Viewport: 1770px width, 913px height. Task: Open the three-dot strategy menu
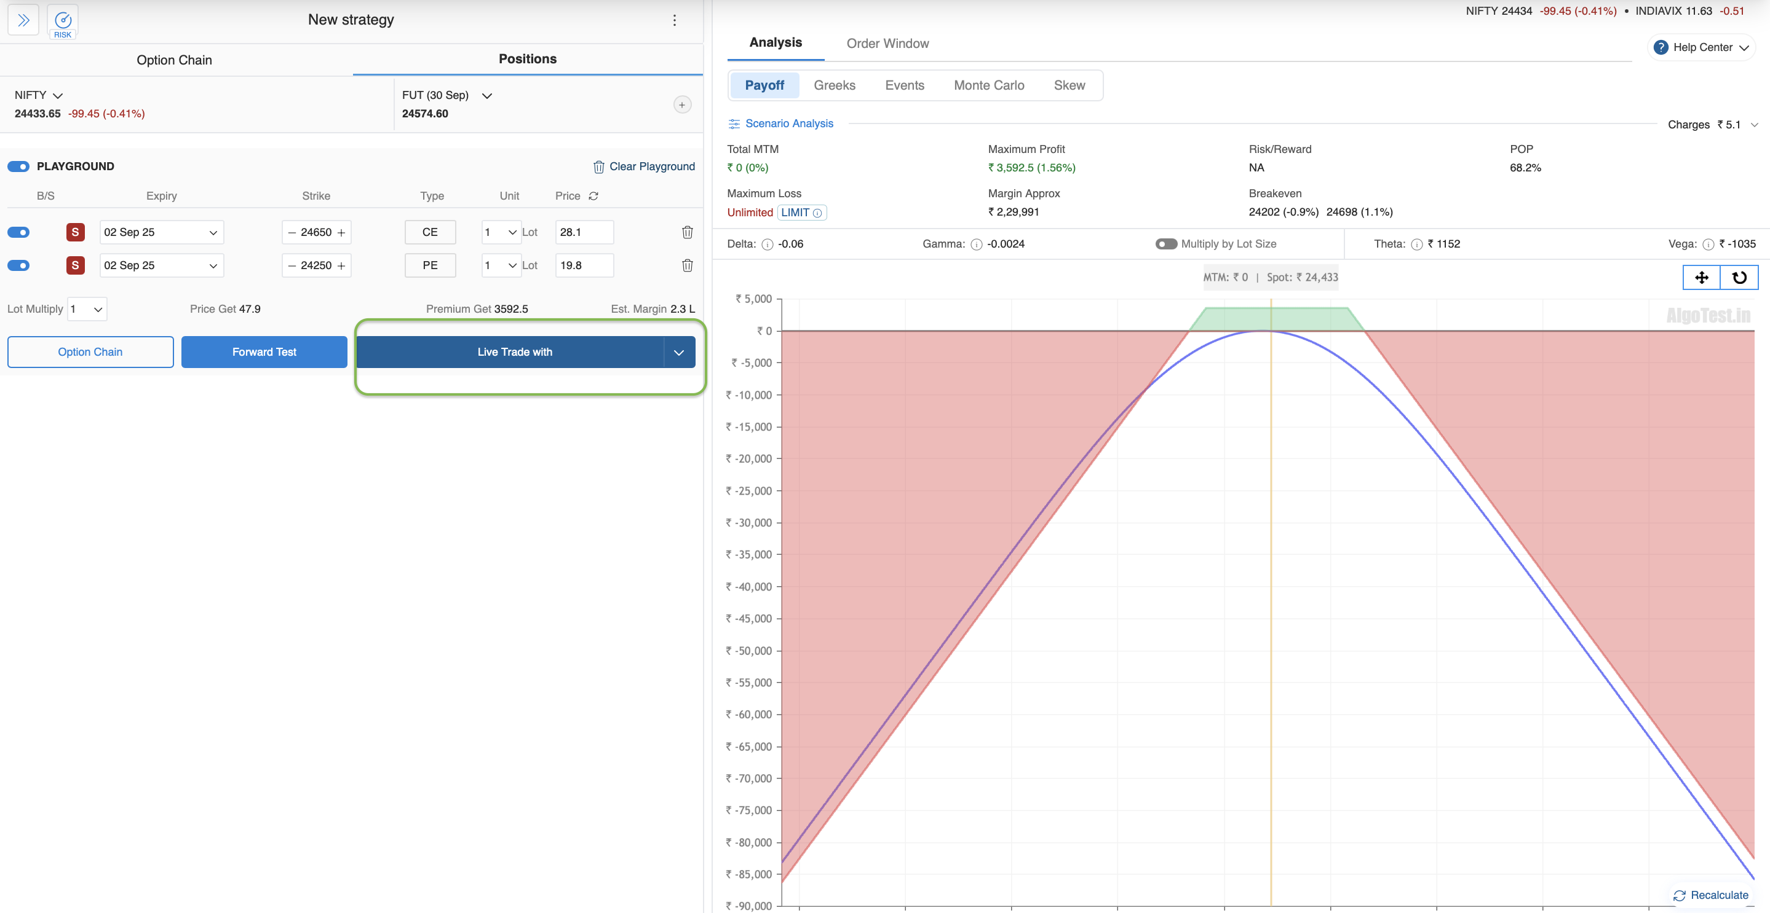pyautogui.click(x=674, y=21)
